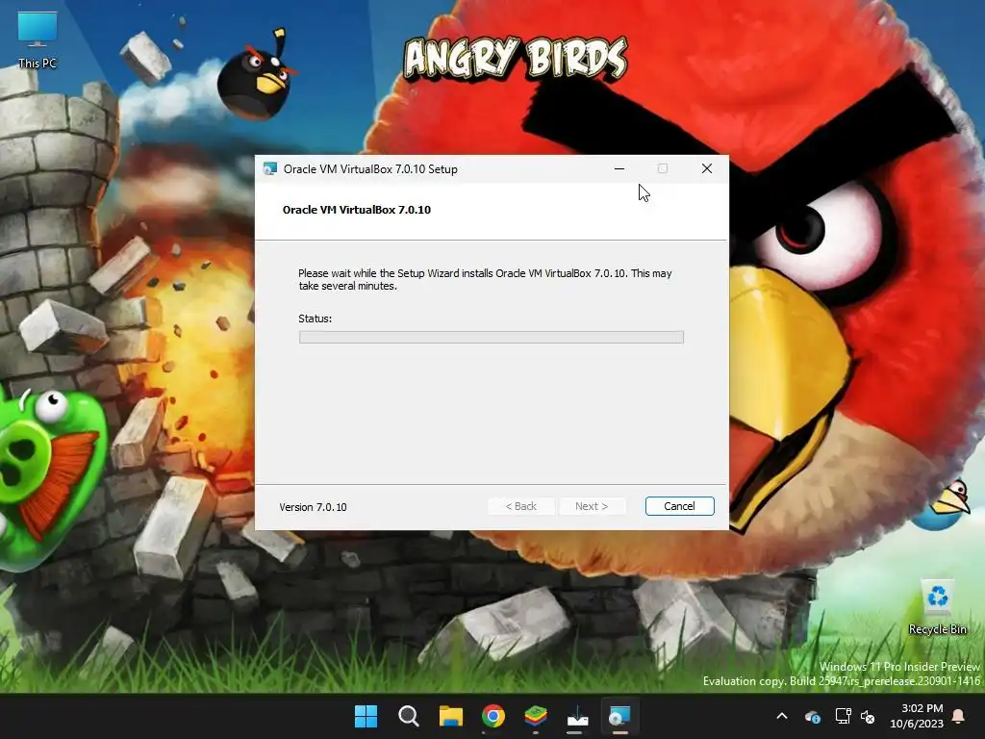Click the 'Version 7.0.10' label
Screen dimensions: 985x739
(x=313, y=507)
